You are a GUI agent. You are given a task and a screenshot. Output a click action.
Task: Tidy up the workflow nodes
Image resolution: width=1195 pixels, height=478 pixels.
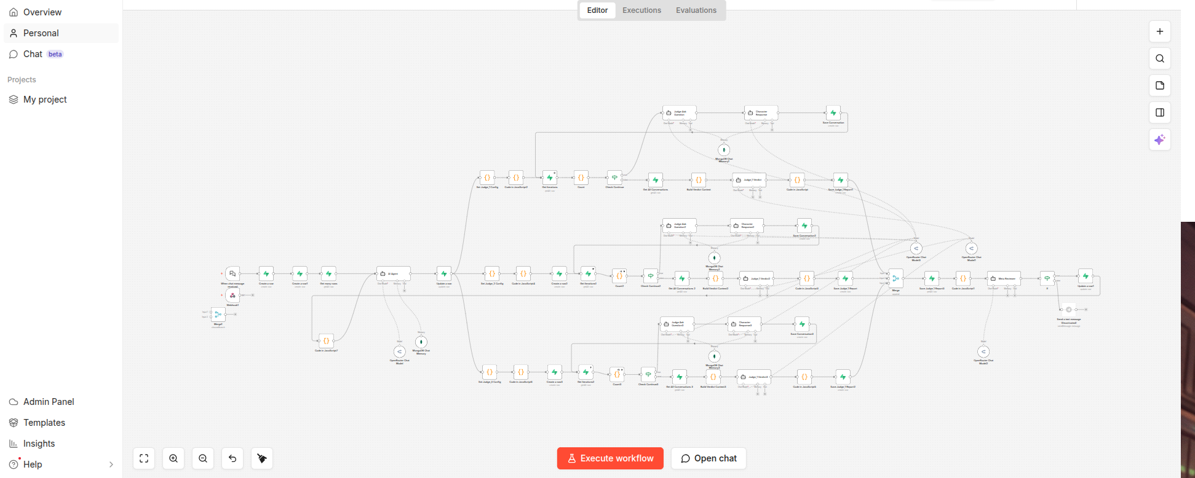262,458
